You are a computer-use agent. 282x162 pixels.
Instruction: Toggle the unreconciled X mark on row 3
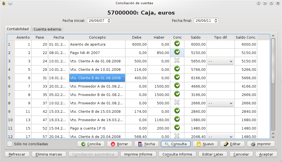[x=177, y=60]
